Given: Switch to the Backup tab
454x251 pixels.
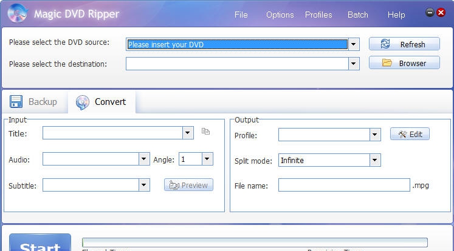Looking at the screenshot, I should pyautogui.click(x=33, y=102).
